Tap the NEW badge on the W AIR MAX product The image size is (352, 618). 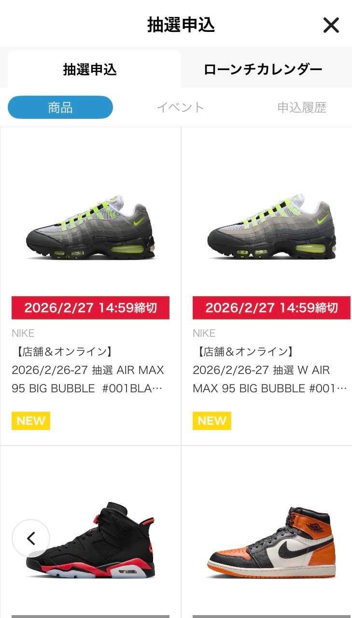click(212, 421)
